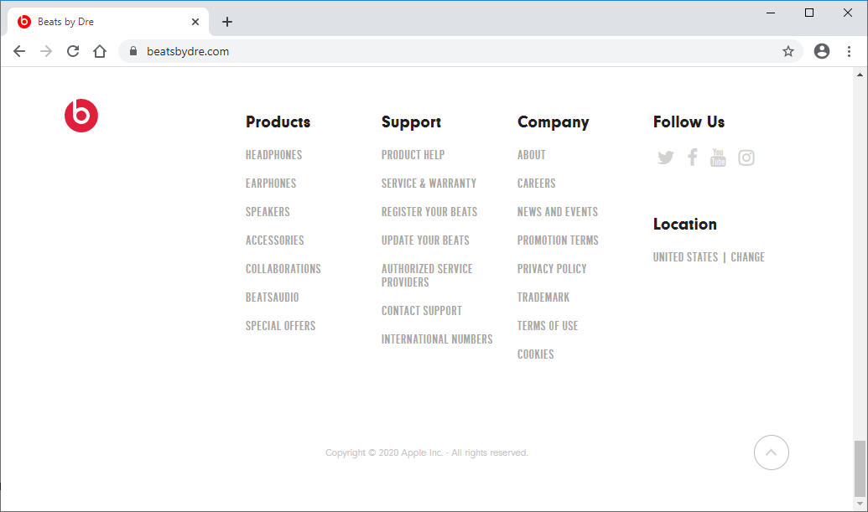
Task: Open Update Your Beats
Action: (x=425, y=240)
